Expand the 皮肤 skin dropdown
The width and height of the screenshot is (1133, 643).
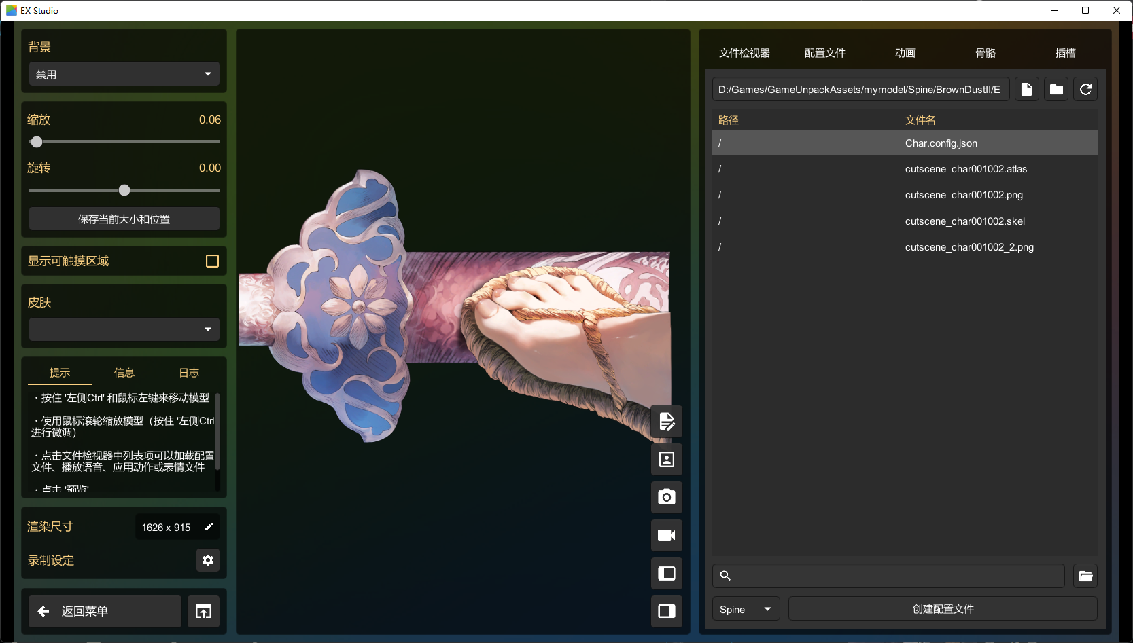(x=124, y=329)
